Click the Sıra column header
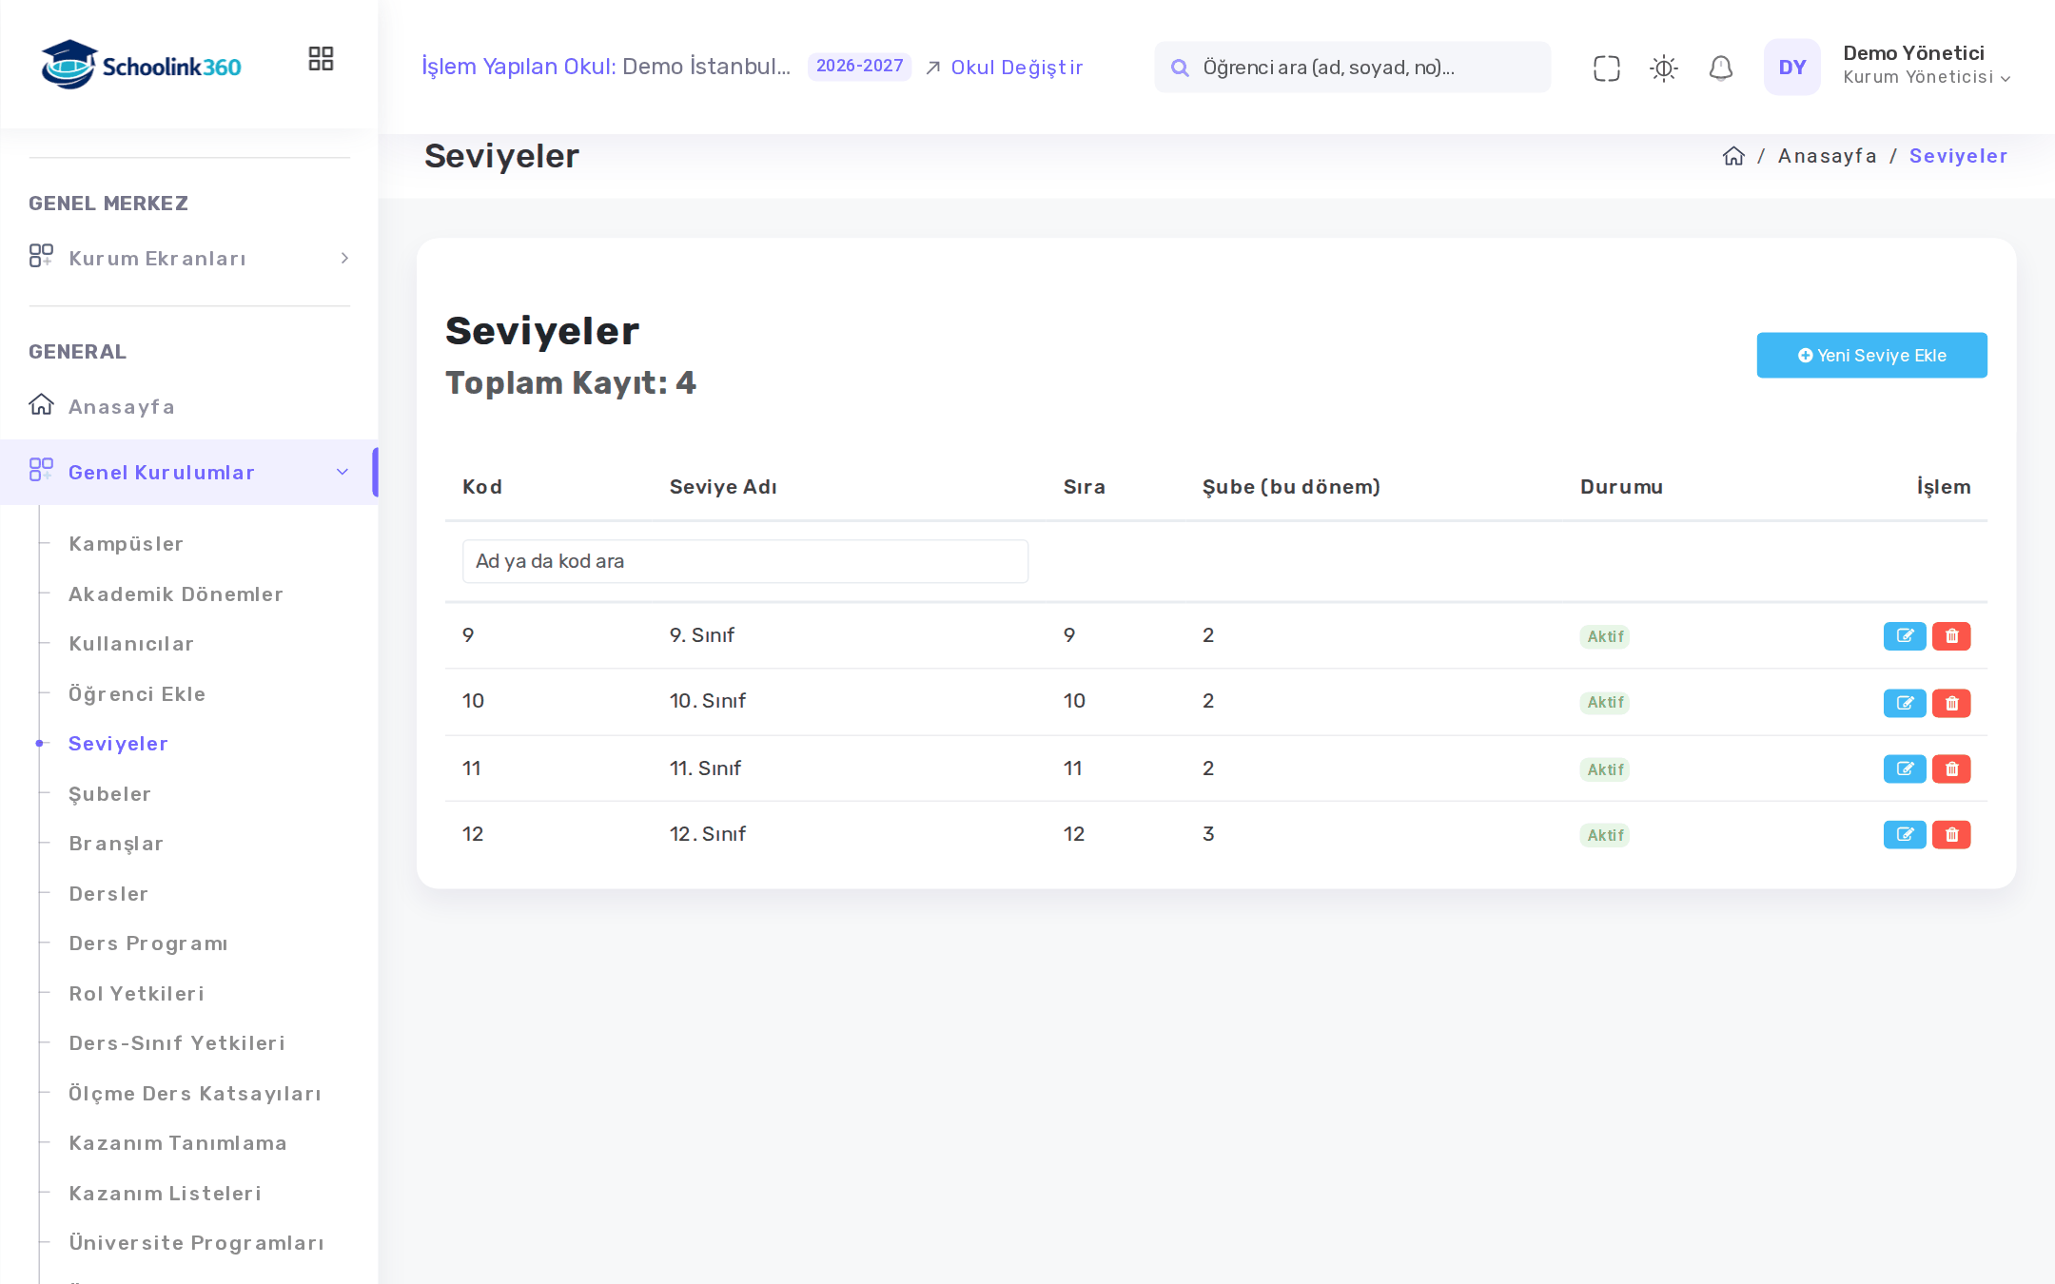 coord(1084,487)
